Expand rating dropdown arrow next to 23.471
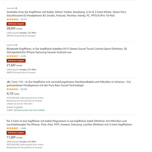Image resolution: width=152 pixels, height=152 pixels. coord(20,19)
